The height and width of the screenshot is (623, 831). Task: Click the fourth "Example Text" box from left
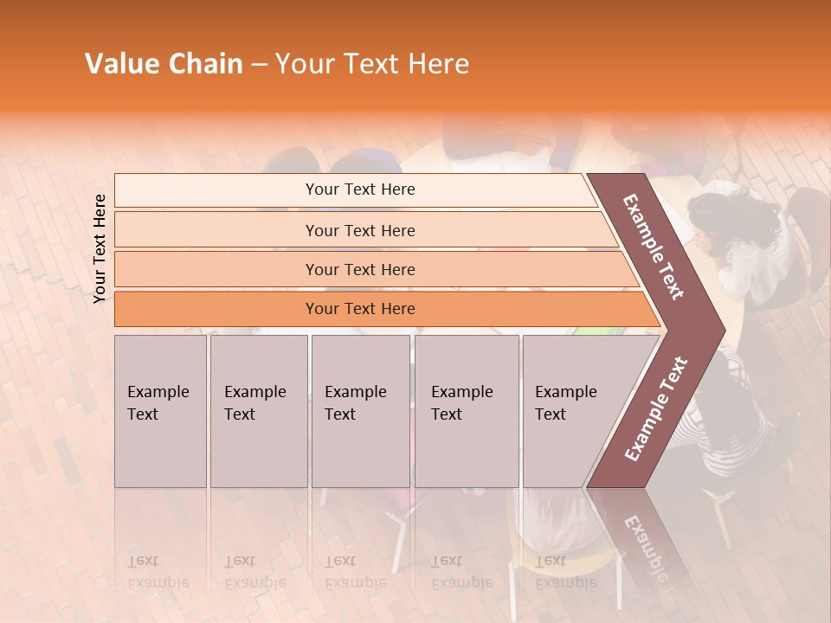[466, 411]
